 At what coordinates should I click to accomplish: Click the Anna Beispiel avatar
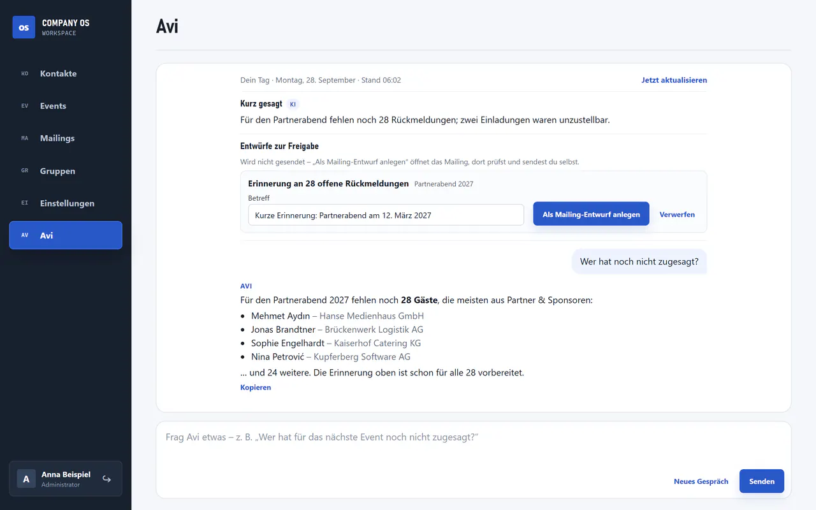tap(26, 479)
